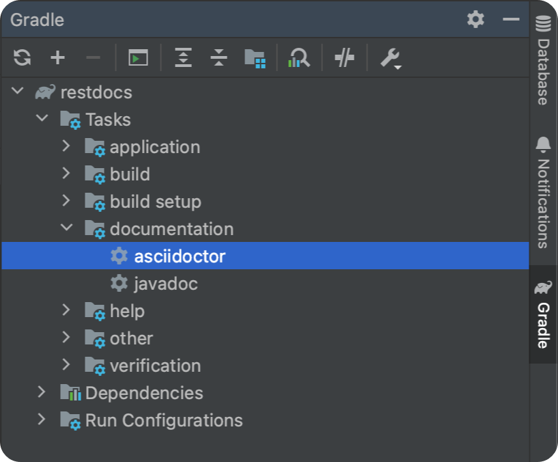Collapse the restdocs project node

click(18, 90)
